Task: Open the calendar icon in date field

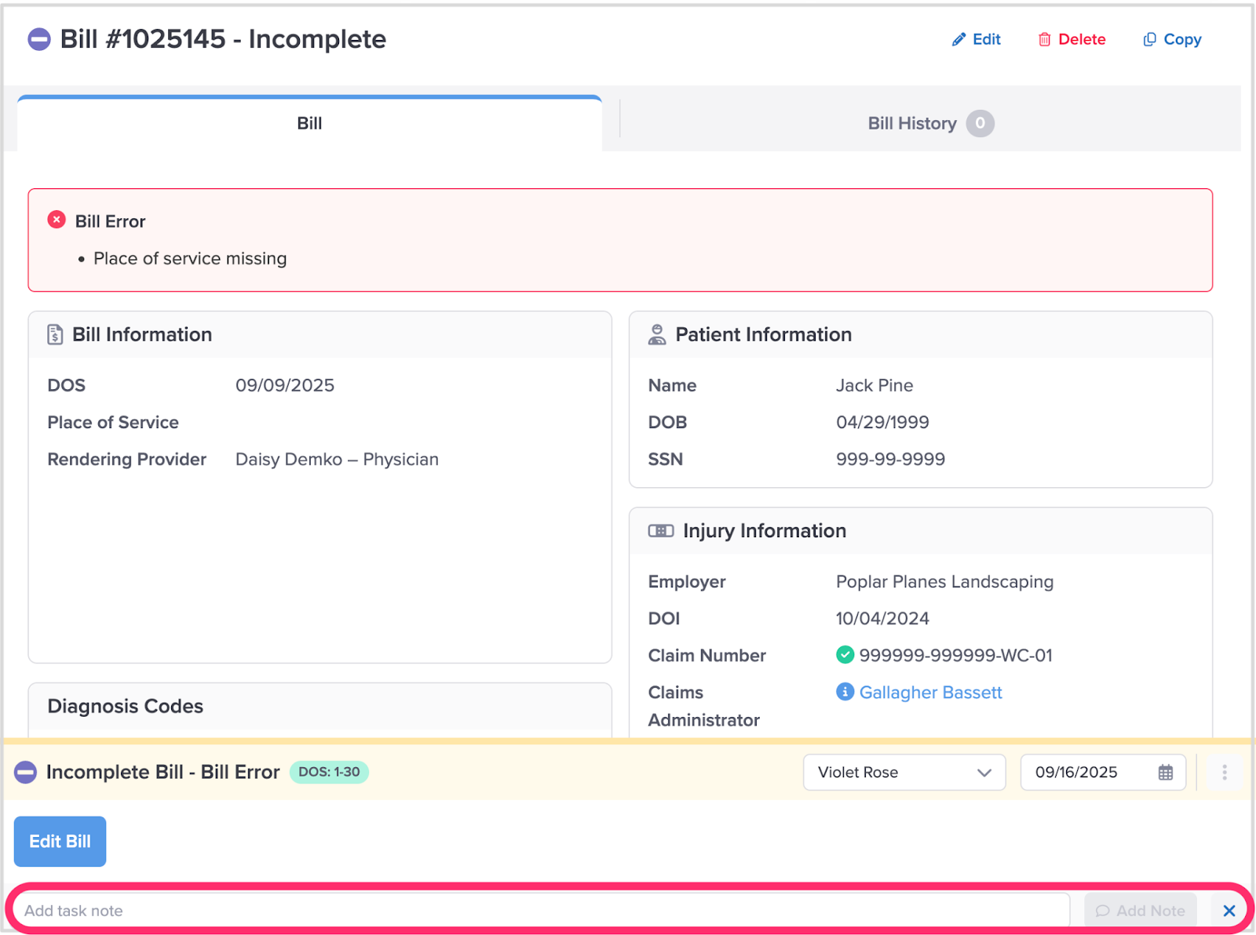Action: pos(1166,773)
